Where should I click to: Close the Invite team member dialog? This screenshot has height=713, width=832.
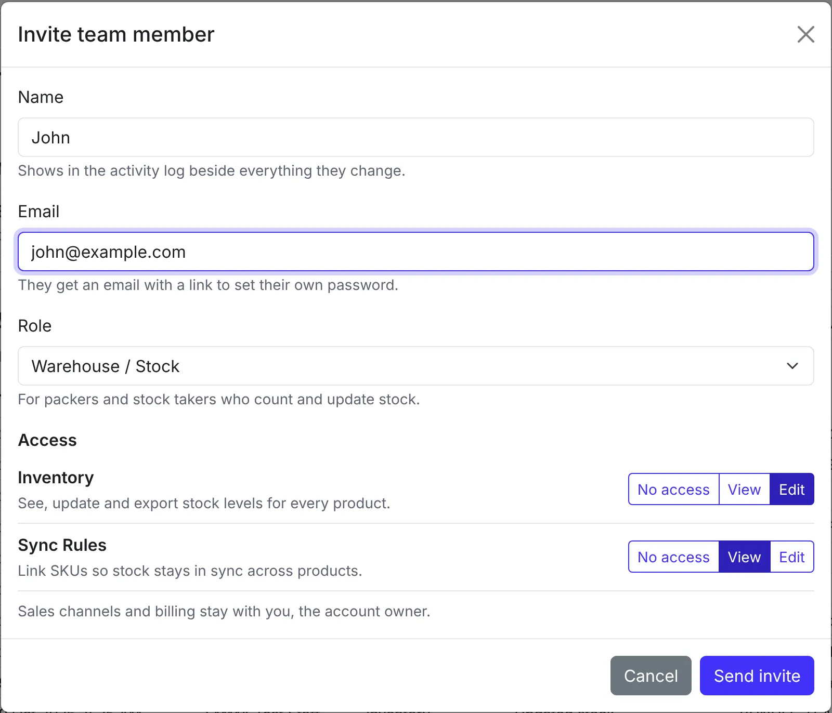pyautogui.click(x=805, y=34)
